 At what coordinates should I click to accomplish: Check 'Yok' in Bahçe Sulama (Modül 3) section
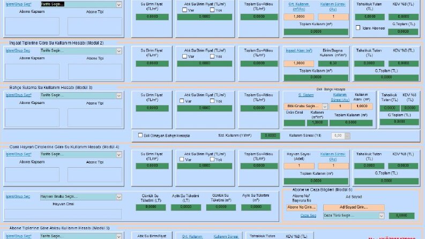212,101
